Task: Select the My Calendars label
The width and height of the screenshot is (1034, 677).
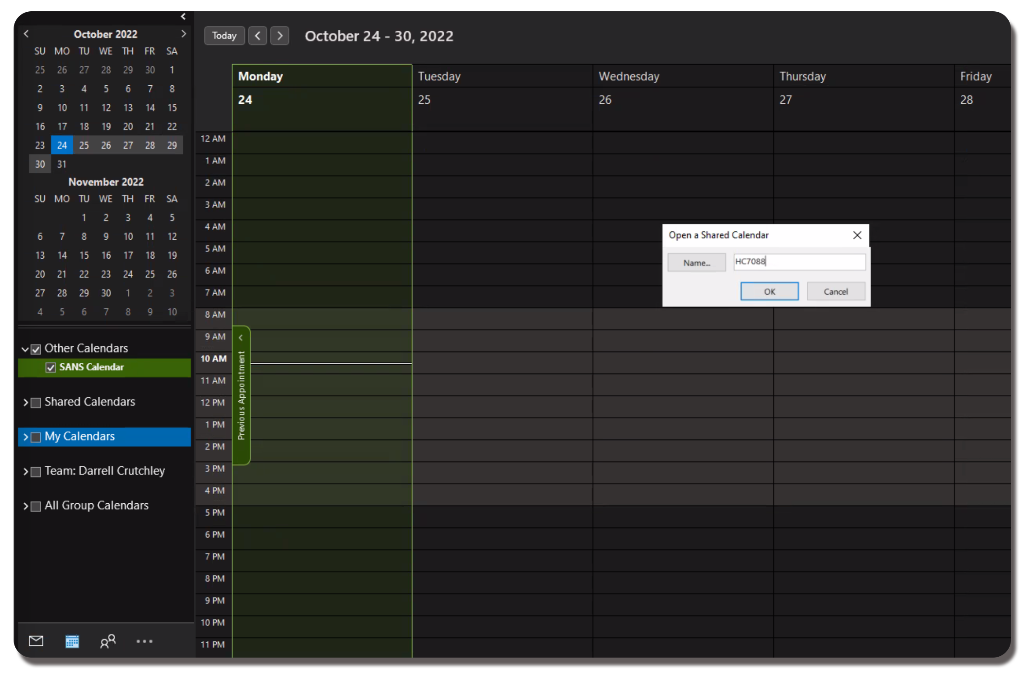Action: [79, 436]
